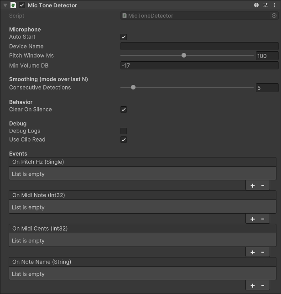Click the On Pitch Hz (Single) event header
The height and width of the screenshot is (294, 281).
pos(143,162)
